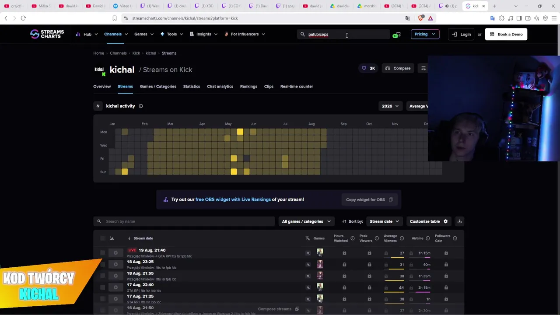
Task: Expand the For Influencers dropdown
Action: 245,34
